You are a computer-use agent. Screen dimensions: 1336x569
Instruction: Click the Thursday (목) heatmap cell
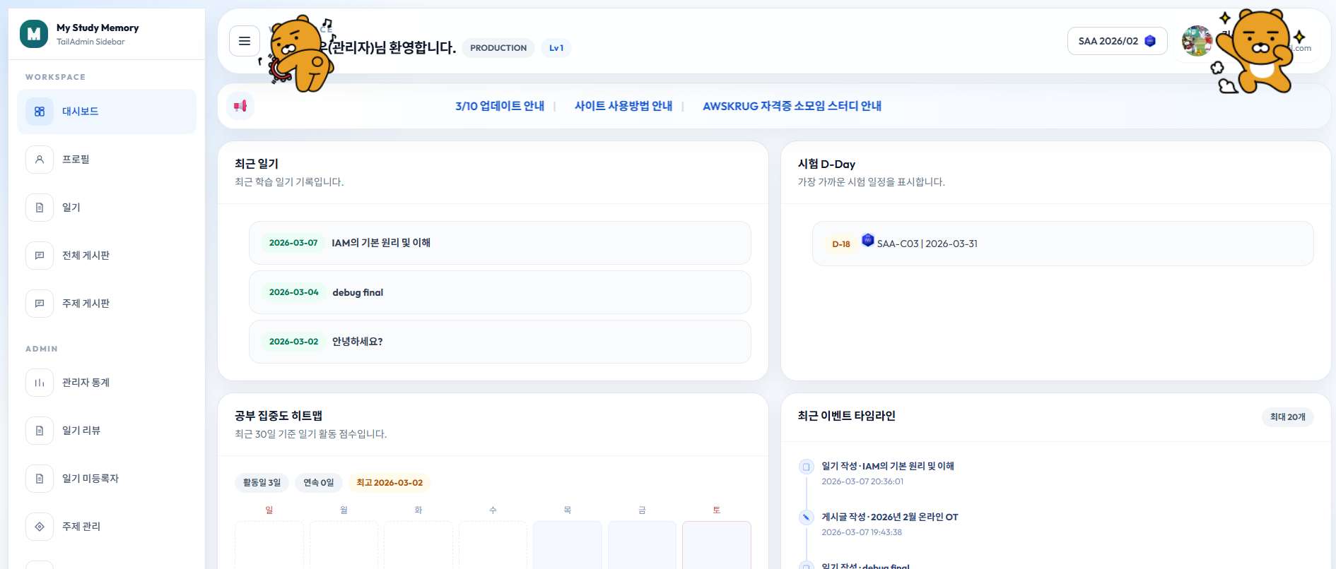tap(568, 545)
